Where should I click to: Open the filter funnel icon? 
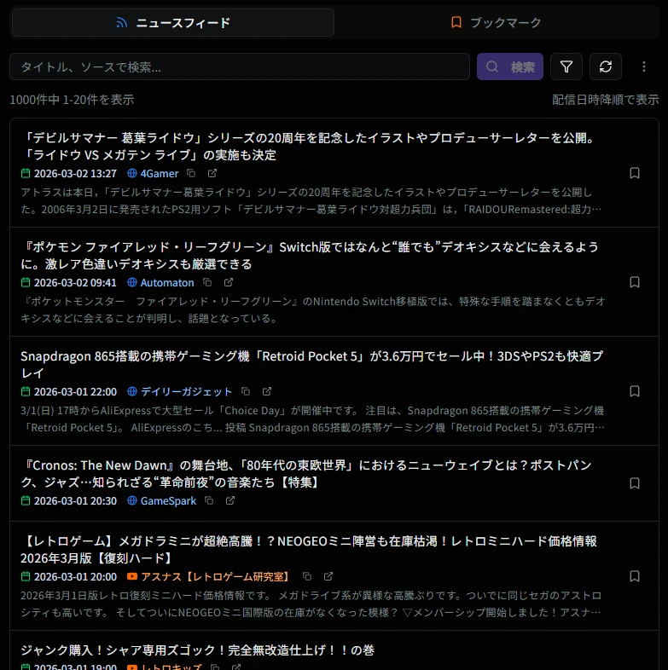(x=566, y=66)
